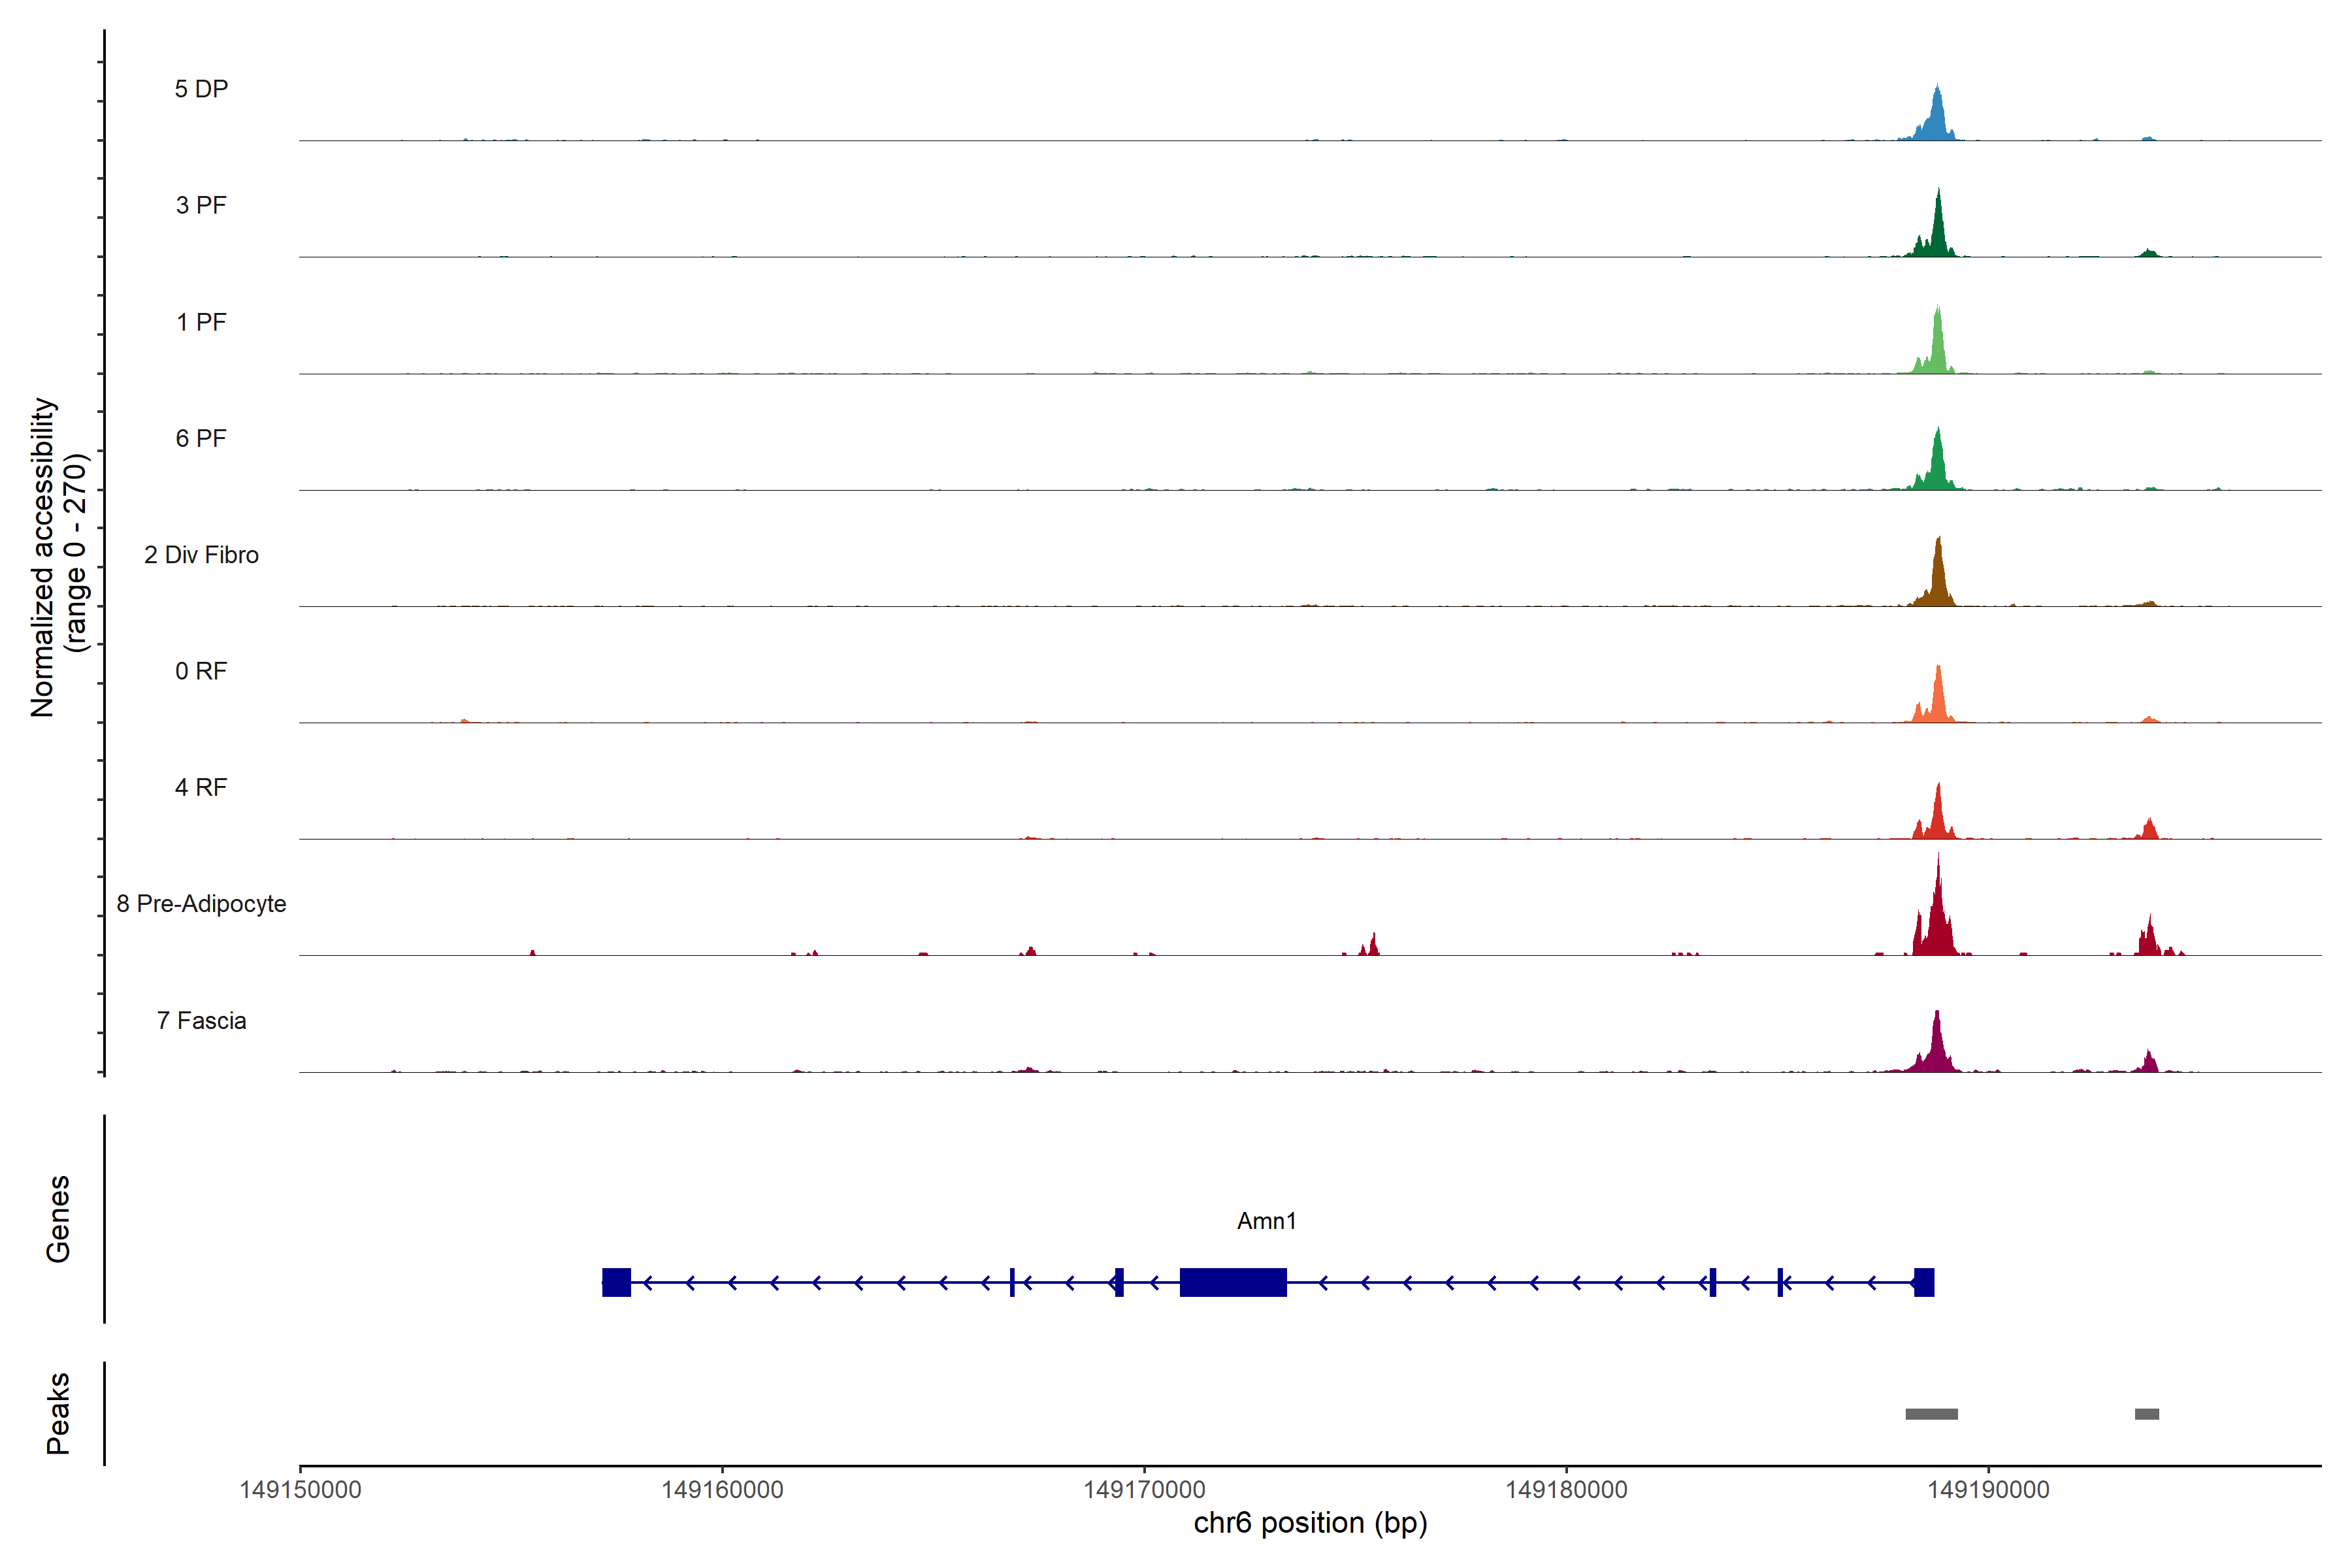Click the 4 RF track label

tap(201, 787)
